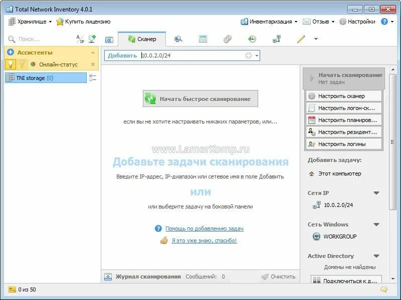Open the first tab icon left of Сканер

109,39
